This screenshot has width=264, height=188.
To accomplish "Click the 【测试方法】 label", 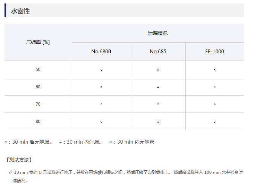I will 19,160.
